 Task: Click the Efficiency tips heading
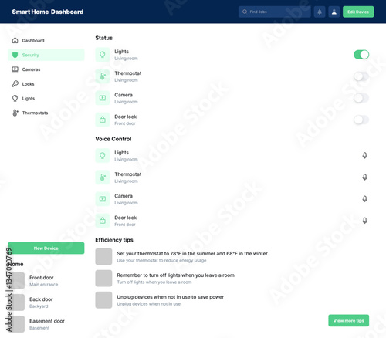coord(114,240)
